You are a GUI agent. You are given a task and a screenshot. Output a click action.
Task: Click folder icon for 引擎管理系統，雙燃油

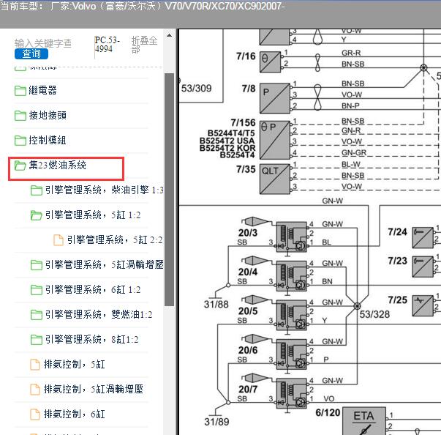(x=37, y=314)
